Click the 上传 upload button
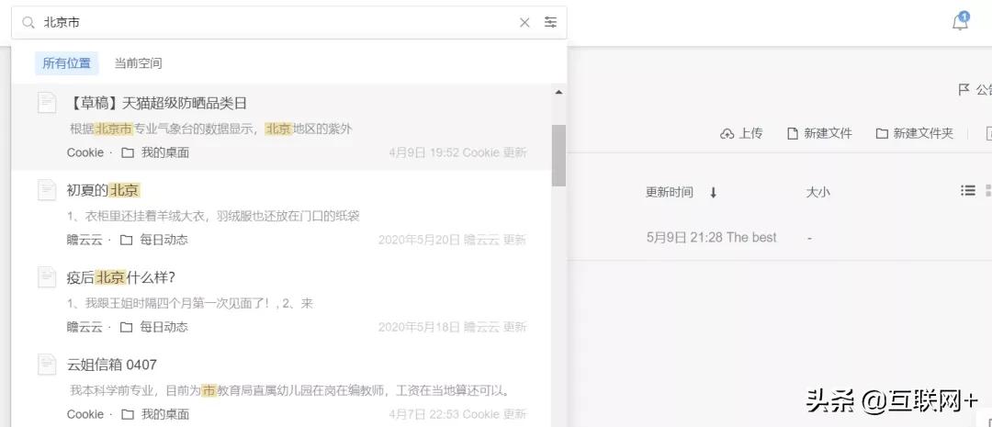The width and height of the screenshot is (992, 427). point(741,133)
